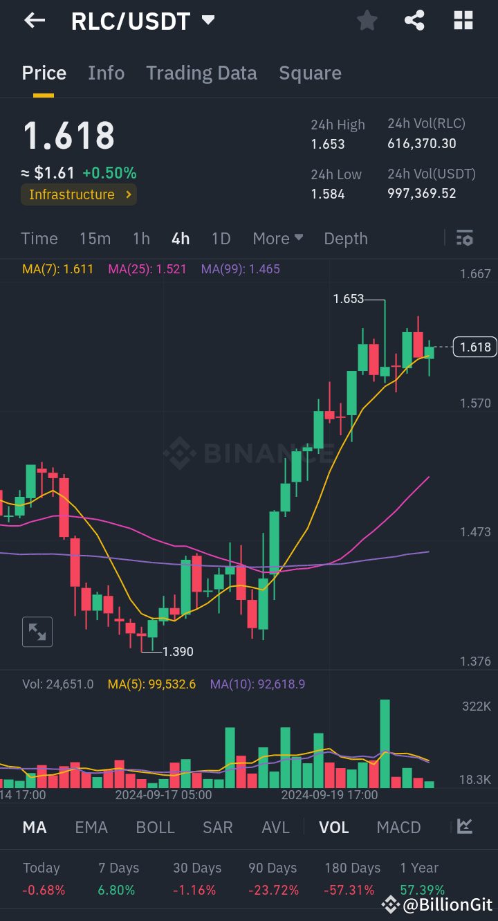This screenshot has width=498, height=921.
Task: Open the trading pair selector dropdown
Action: pos(207,20)
